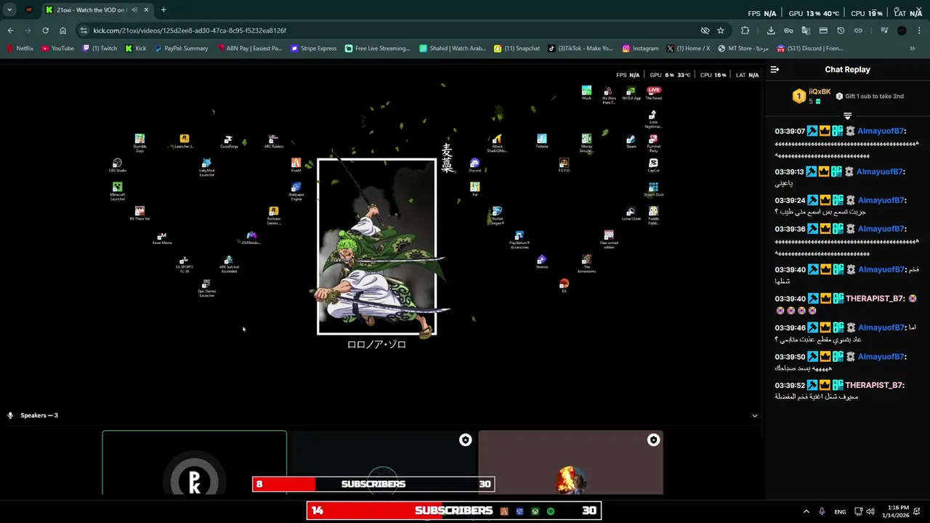Switch the ENG input language
The height and width of the screenshot is (523, 930).
click(x=840, y=511)
